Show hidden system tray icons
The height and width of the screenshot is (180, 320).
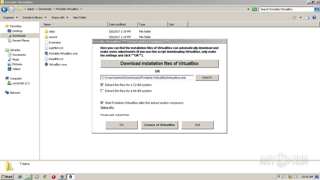point(279,177)
